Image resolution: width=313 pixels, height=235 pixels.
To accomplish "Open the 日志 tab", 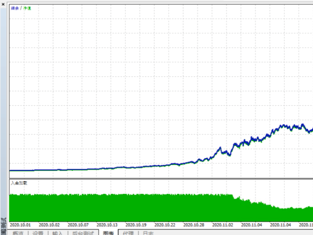I will pyautogui.click(x=148, y=233).
